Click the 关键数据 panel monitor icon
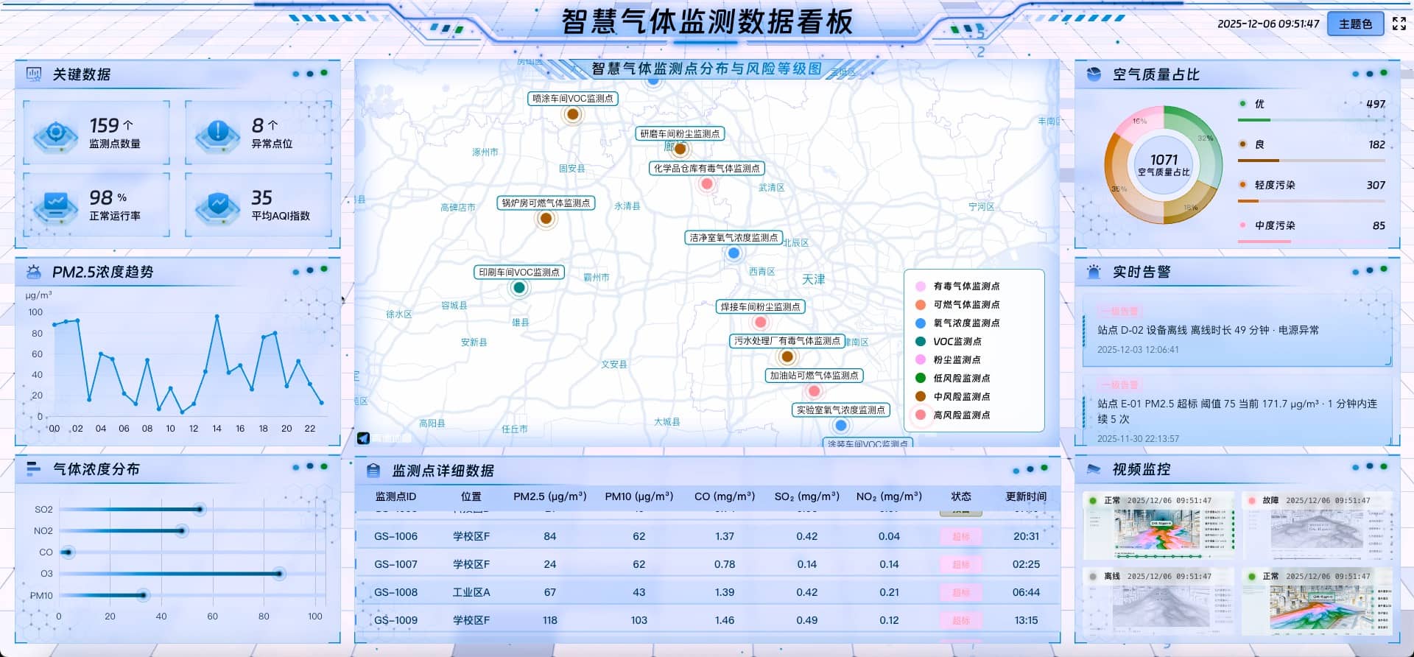1414x657 pixels. coord(34,74)
